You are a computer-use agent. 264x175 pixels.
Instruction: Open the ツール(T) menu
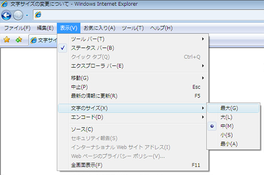tap(133, 28)
